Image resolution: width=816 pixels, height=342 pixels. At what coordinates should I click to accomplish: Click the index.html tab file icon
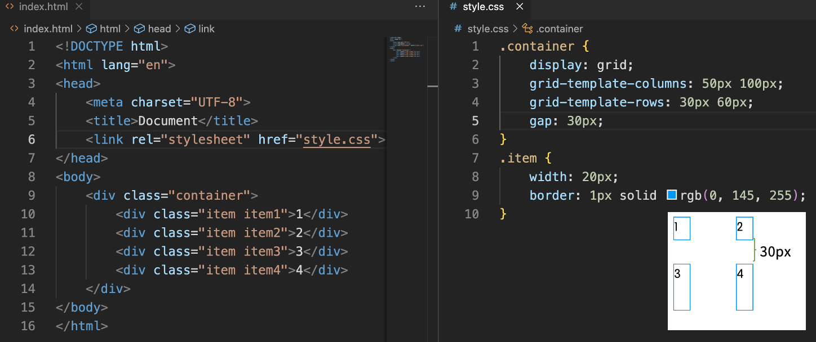tap(10, 7)
